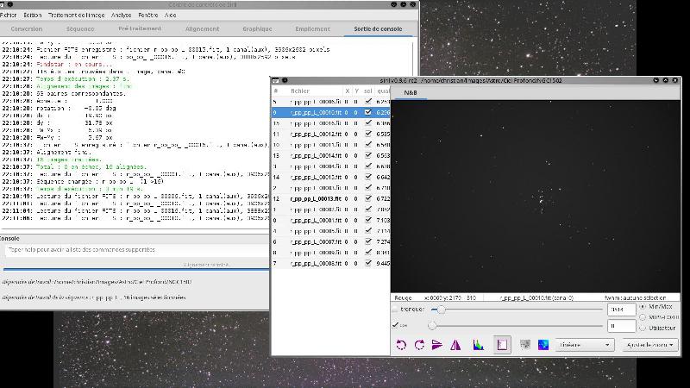This screenshot has height=388, width=690.
Task: Focus the high value field showing 3514
Action: point(621,310)
